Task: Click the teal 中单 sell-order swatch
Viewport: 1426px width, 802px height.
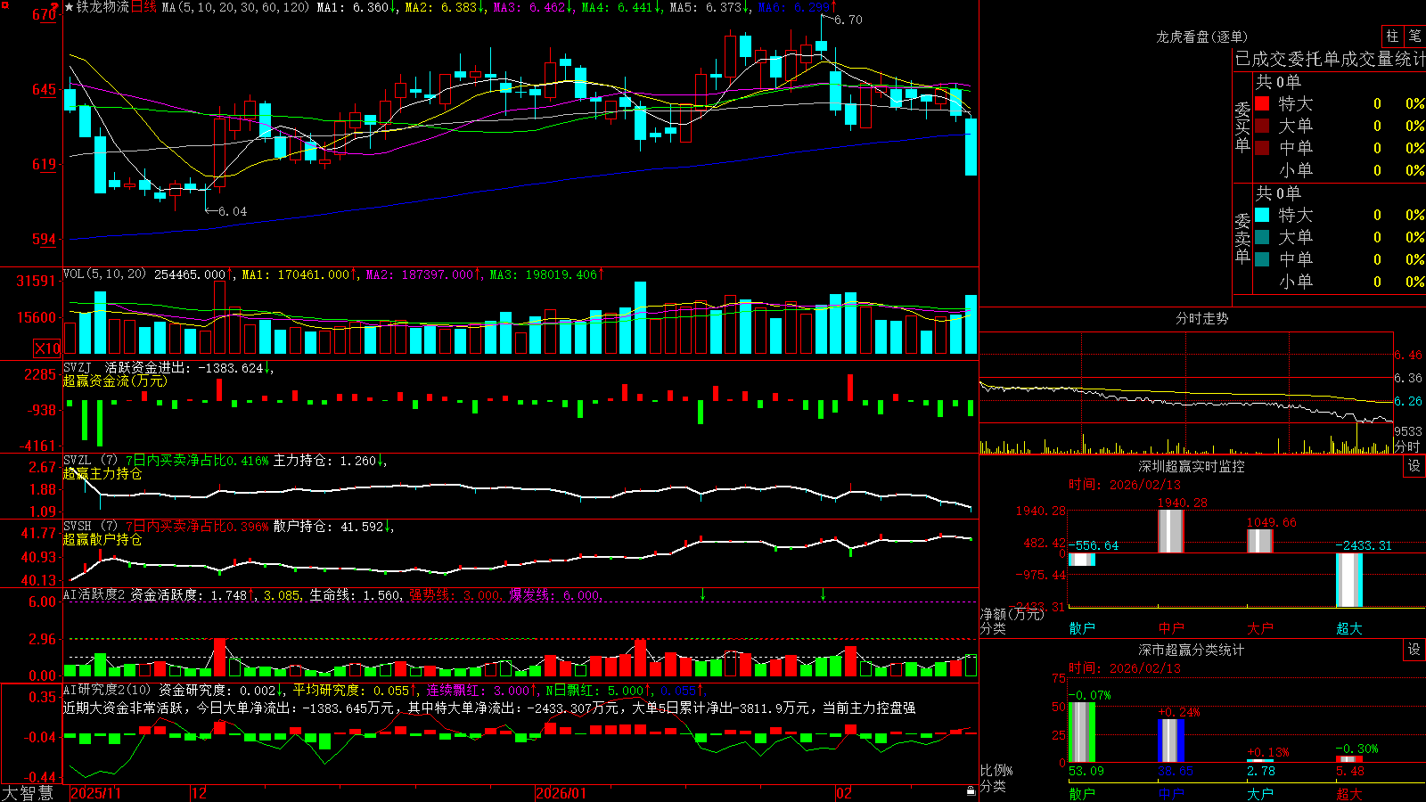Action: [x=1262, y=259]
